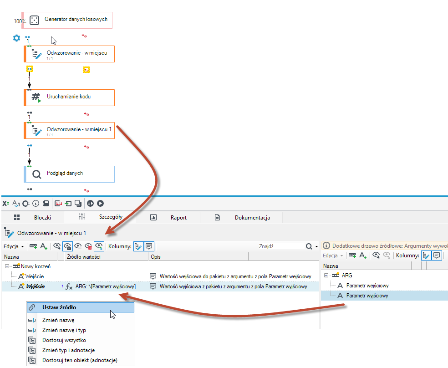The height and width of the screenshot is (368, 448).
Task: Click the eye with list lines icon in left toolbar
Action: [78, 246]
